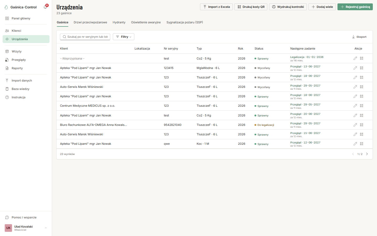
Task: Switch to Drzwi przeciwpożarowe tab
Action: pos(90,22)
